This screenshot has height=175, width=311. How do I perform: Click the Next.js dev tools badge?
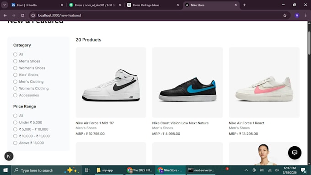point(9,156)
